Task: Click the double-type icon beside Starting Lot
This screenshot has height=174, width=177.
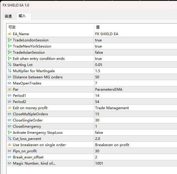Action: (x=9, y=65)
